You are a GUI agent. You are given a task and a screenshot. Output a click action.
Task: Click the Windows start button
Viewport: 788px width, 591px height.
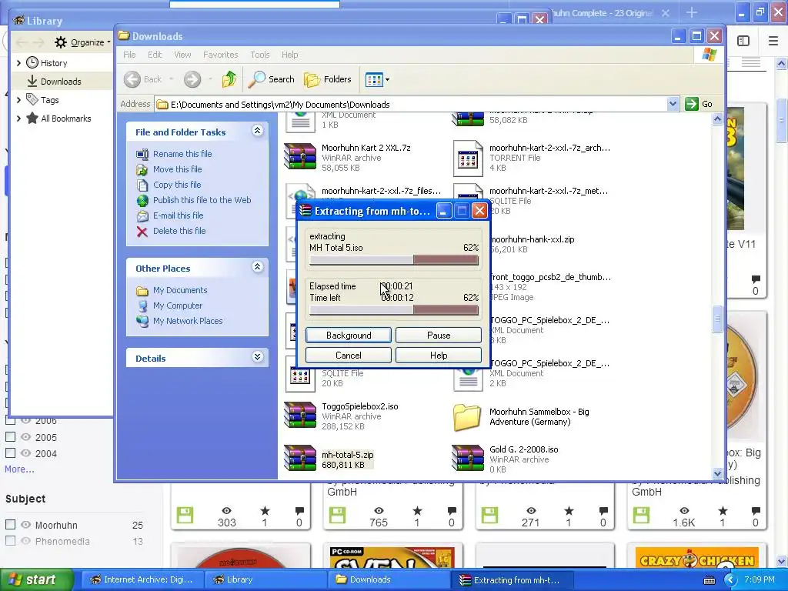click(x=37, y=579)
